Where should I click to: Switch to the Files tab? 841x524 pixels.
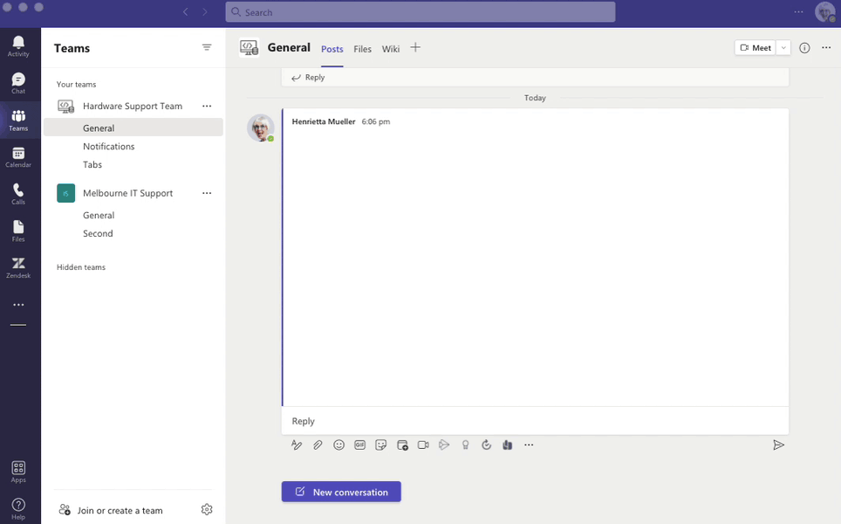(362, 49)
